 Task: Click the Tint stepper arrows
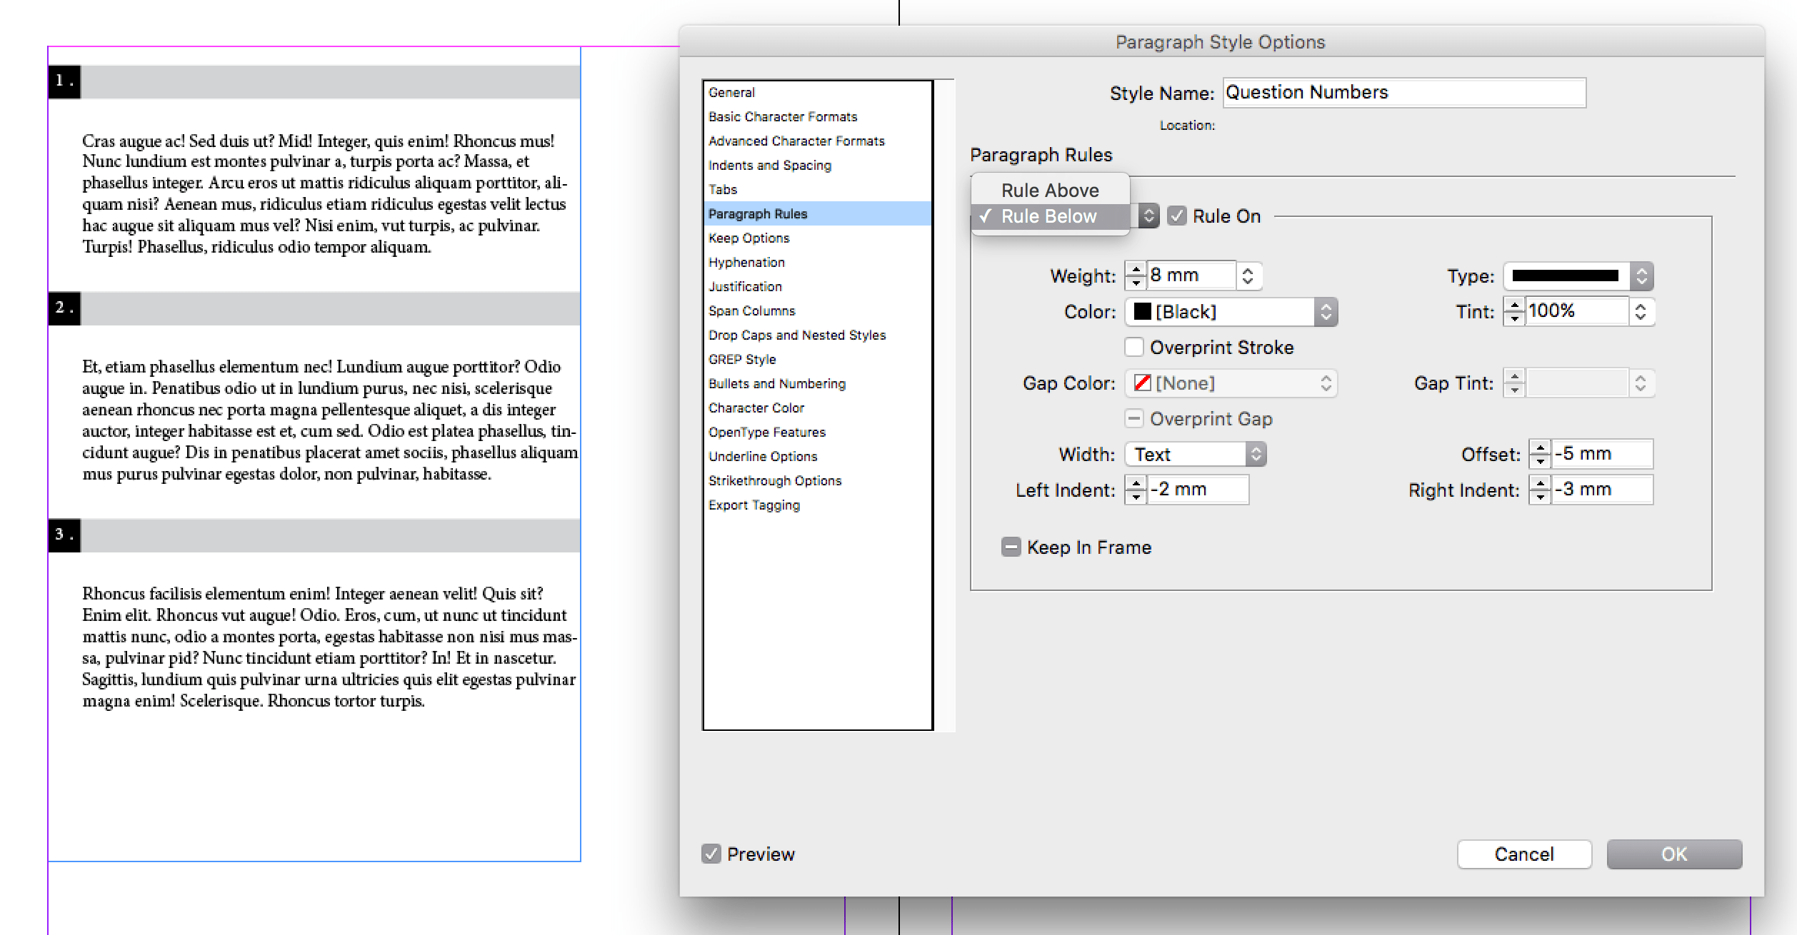coord(1513,311)
